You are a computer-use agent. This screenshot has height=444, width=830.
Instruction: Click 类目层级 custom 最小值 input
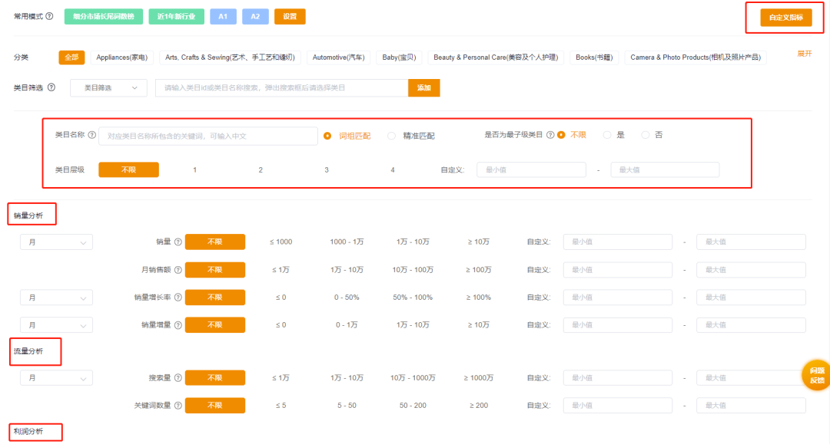[x=532, y=169]
